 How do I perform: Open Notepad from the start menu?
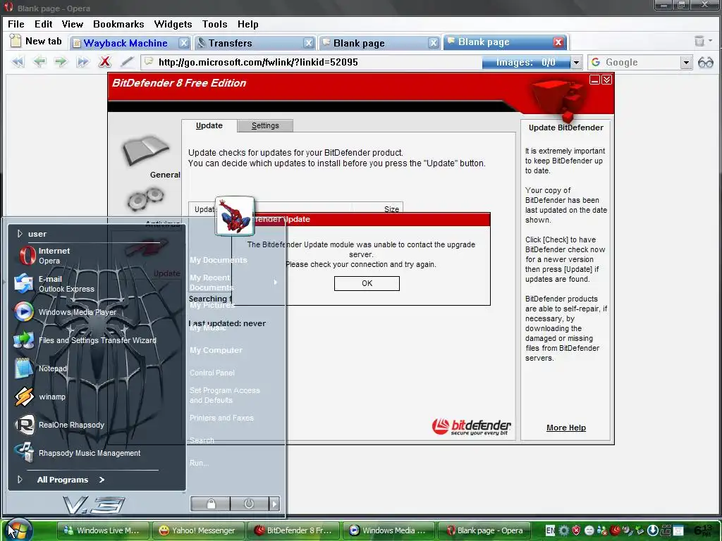point(40,368)
